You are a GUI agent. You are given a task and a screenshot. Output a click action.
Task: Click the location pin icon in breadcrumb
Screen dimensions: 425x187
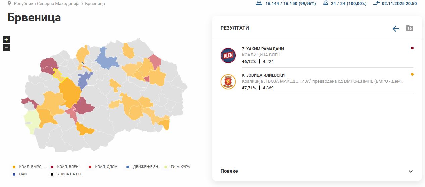(9, 3)
